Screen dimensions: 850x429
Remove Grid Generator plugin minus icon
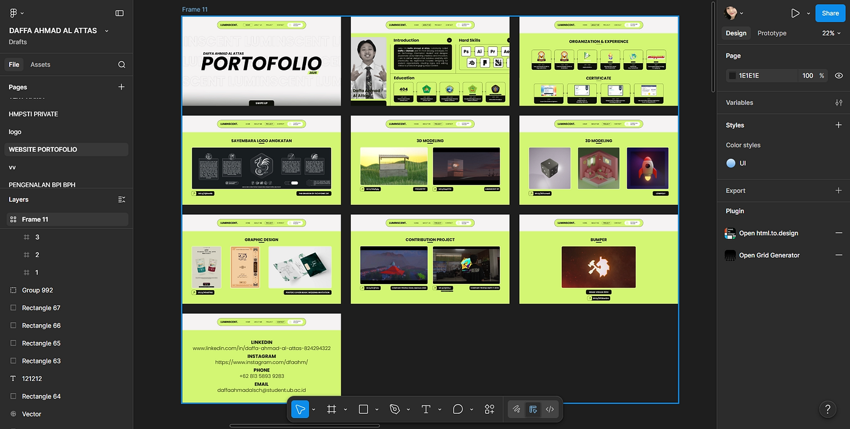coord(838,255)
